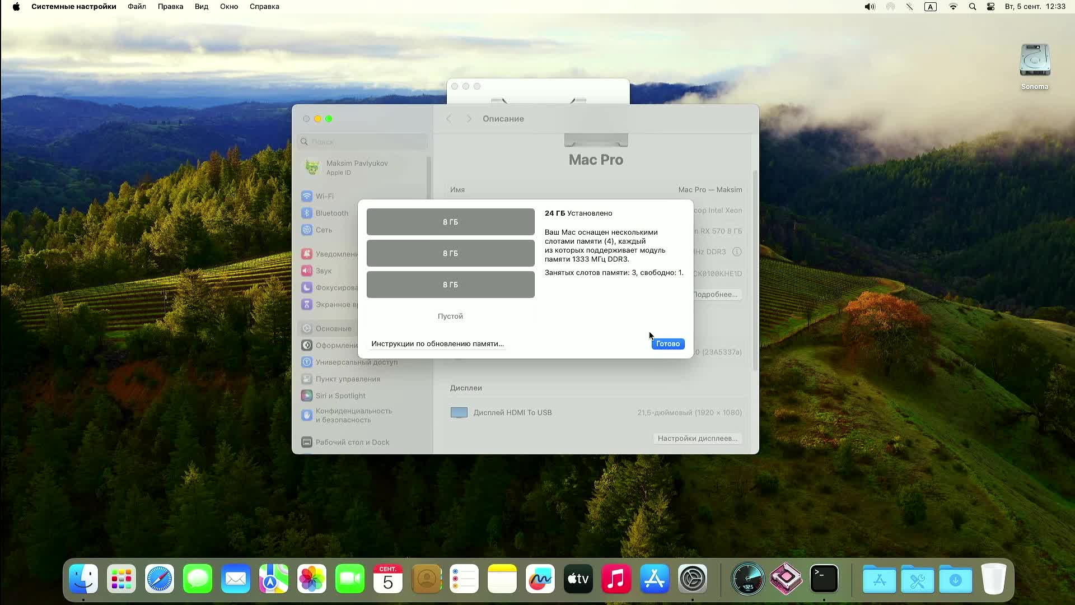Toggle Screen Mirroring status icon
This screenshot has height=605, width=1075.
click(x=890, y=7)
